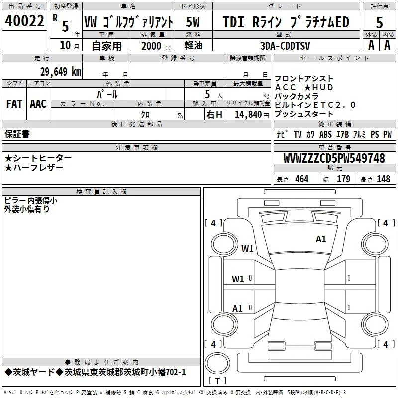
Task: Click the rear-right wheel in the car diagram
Action: click(375, 324)
